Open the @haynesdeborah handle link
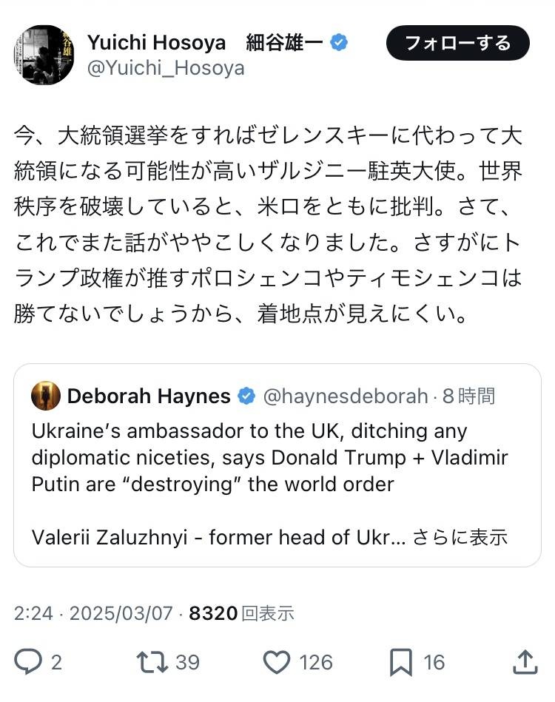The width and height of the screenshot is (555, 702). [346, 396]
